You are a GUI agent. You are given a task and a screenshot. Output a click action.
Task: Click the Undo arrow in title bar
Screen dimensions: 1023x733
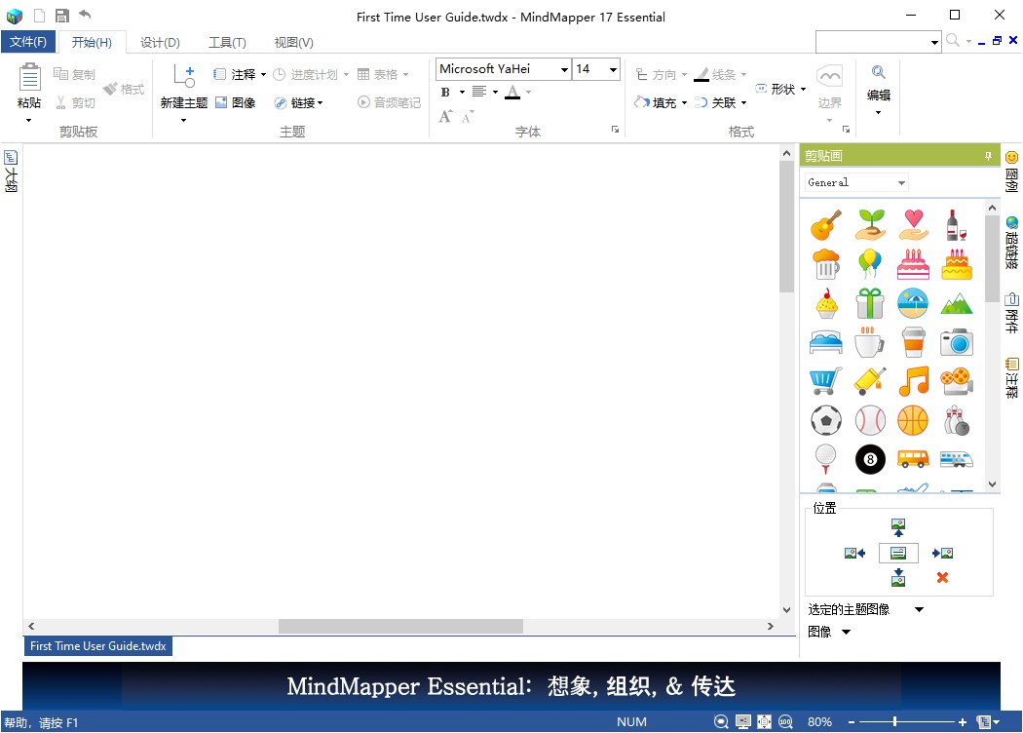point(85,15)
